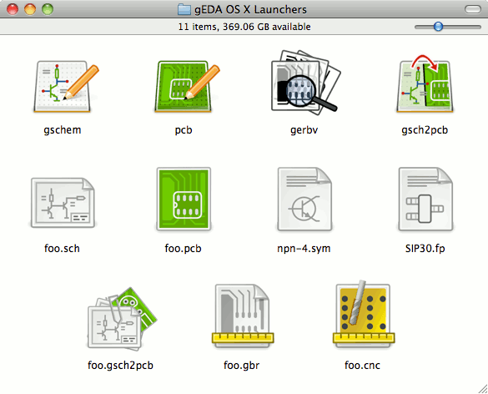This screenshot has width=488, height=394.
Task: Click the yellow minimize window button
Action: [30, 9]
